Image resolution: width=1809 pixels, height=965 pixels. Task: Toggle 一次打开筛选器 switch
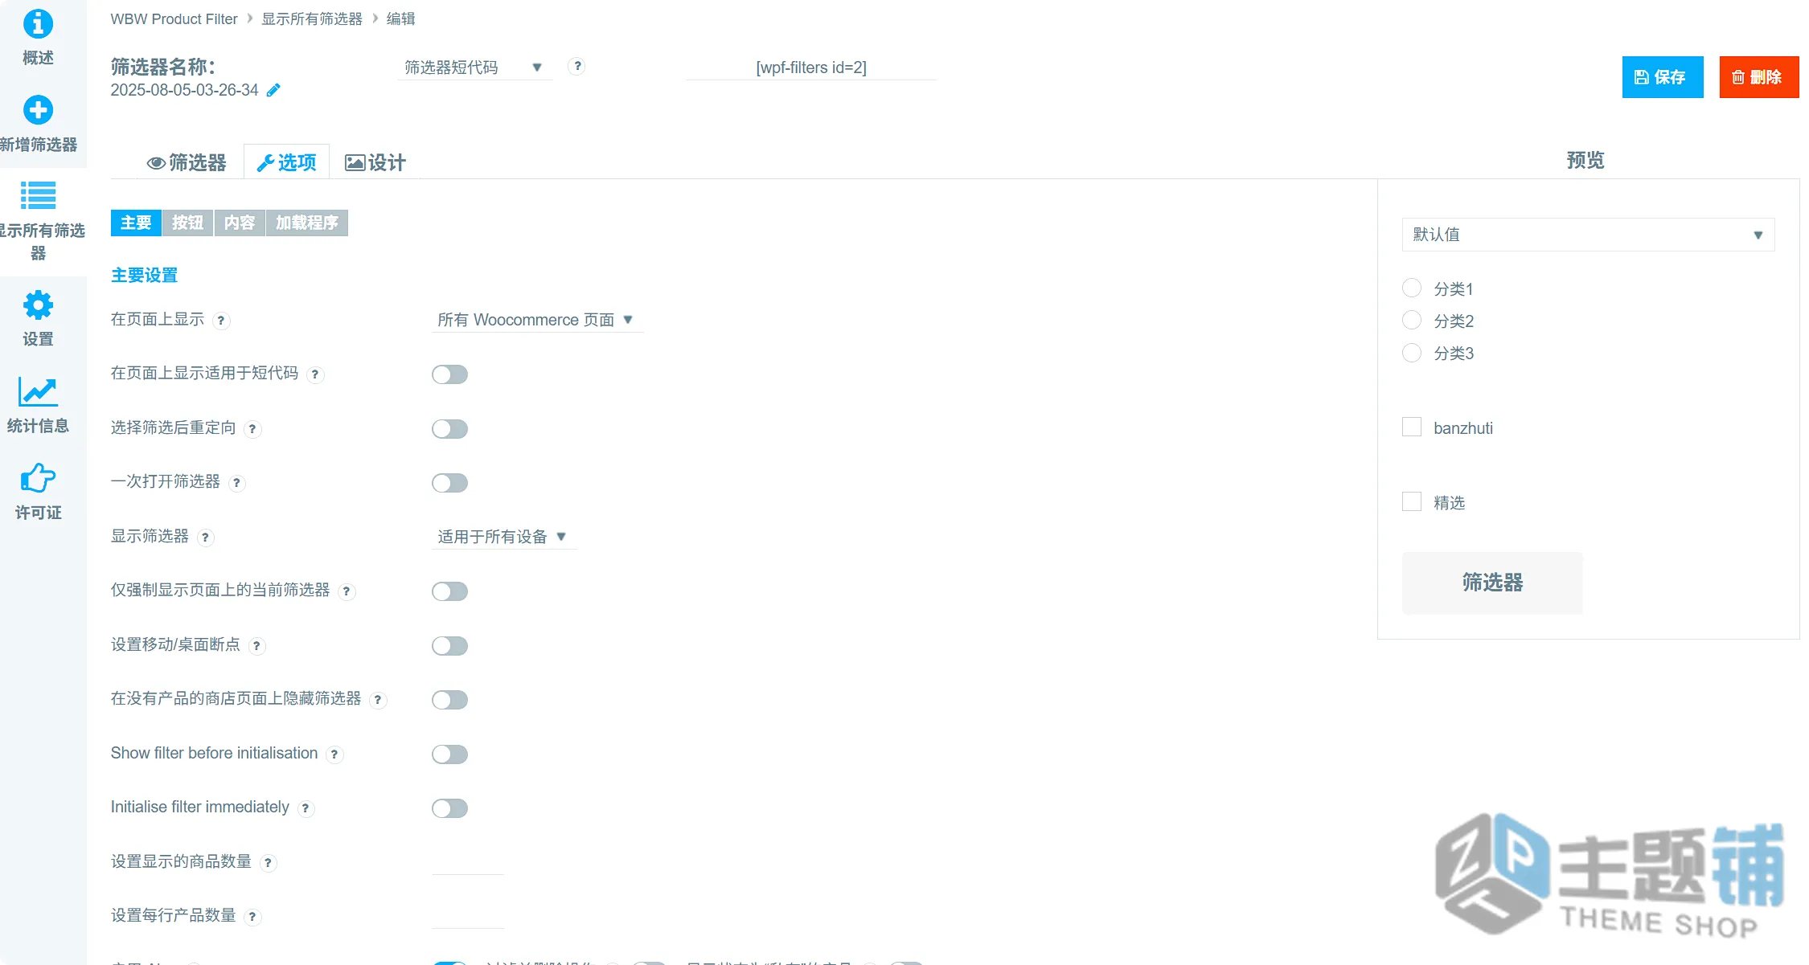click(x=449, y=483)
